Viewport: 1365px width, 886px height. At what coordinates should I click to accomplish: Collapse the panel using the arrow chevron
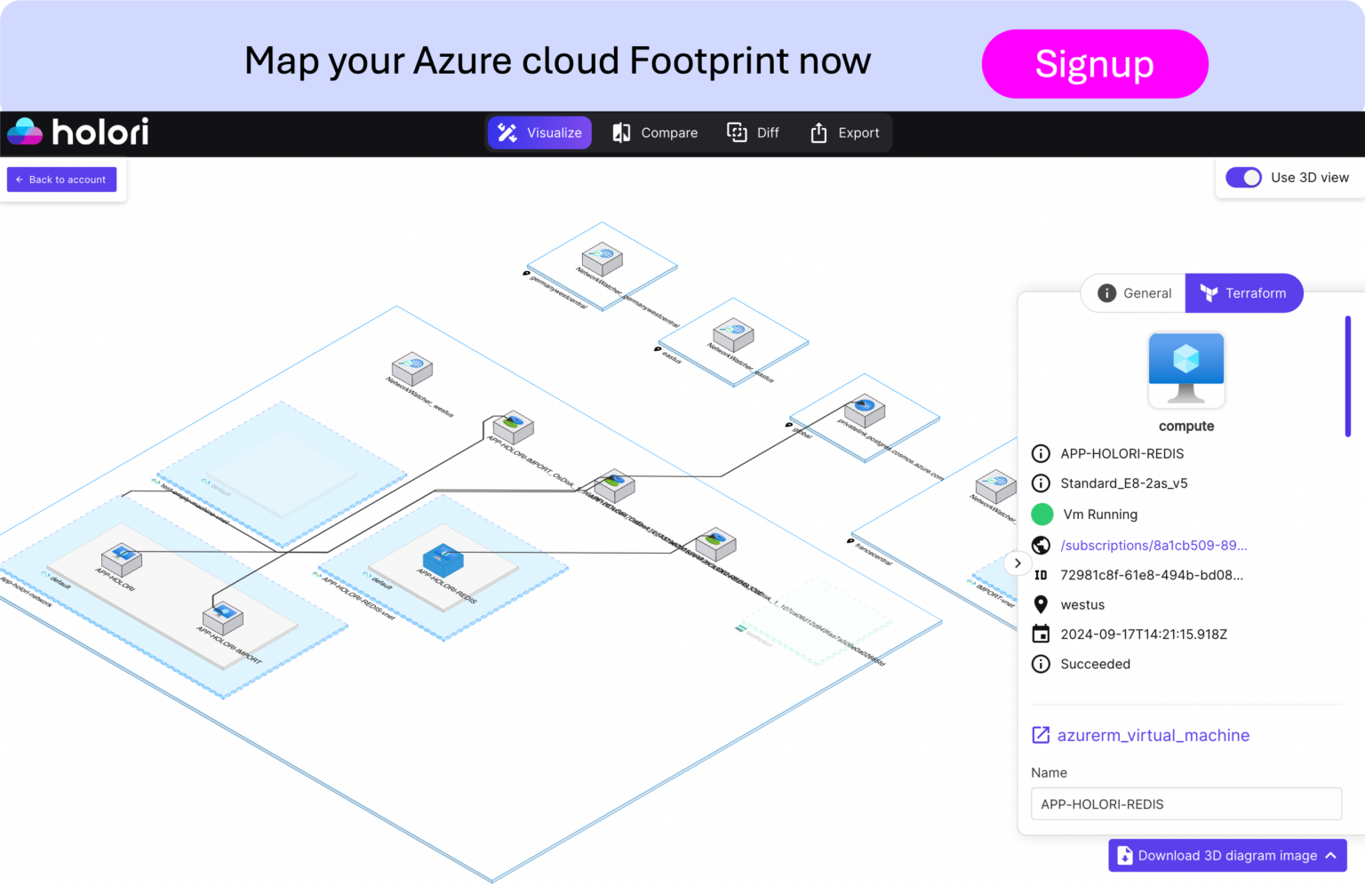pos(1017,563)
